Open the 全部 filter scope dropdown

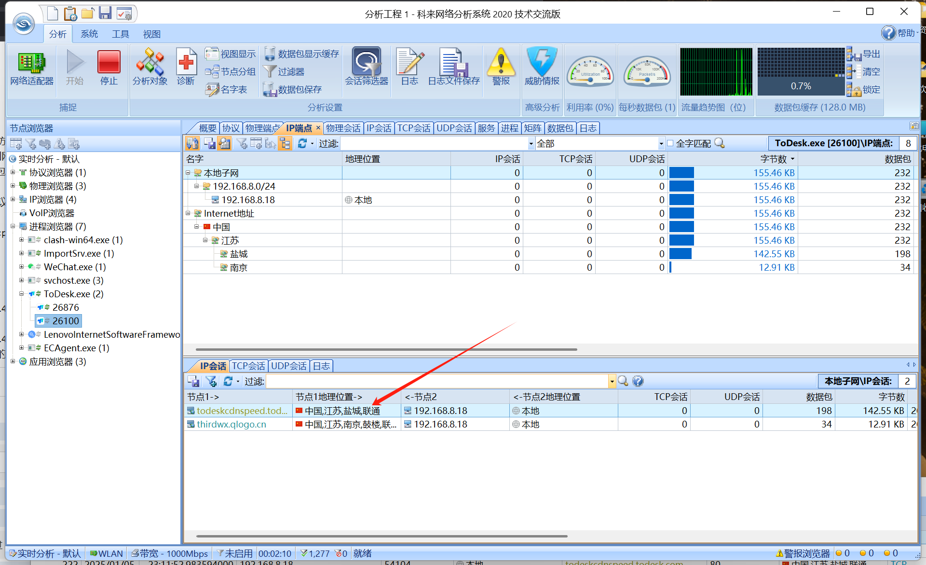point(661,143)
